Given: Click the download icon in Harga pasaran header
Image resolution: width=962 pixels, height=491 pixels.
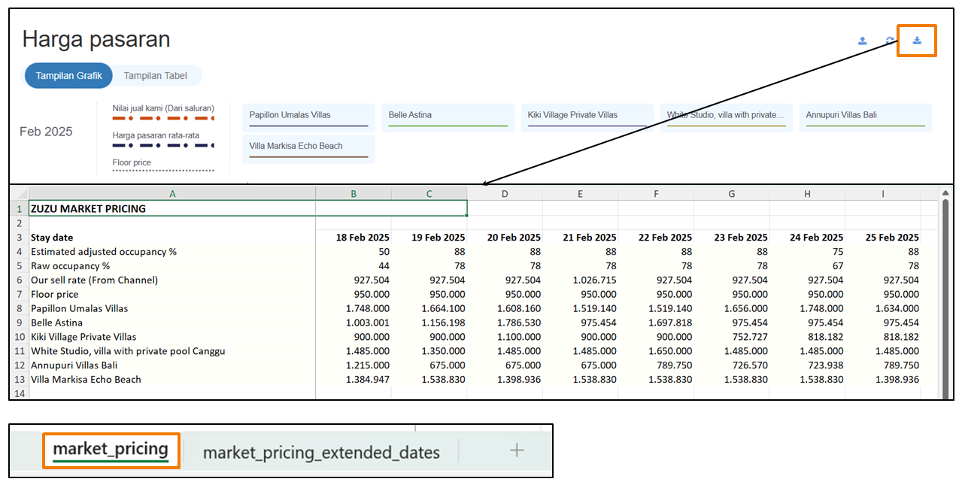Looking at the screenshot, I should click(917, 41).
